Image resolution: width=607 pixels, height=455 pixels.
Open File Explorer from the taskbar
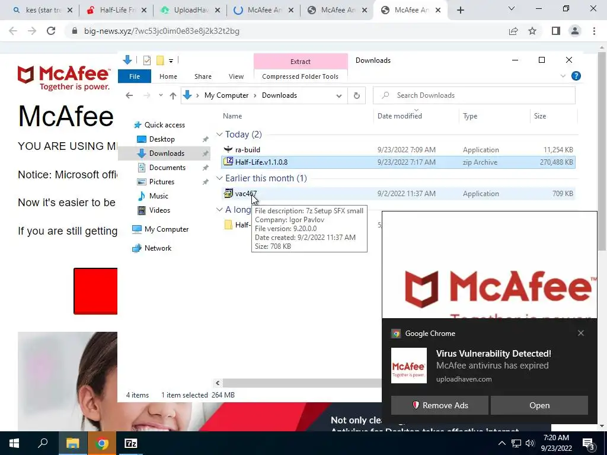click(72, 443)
